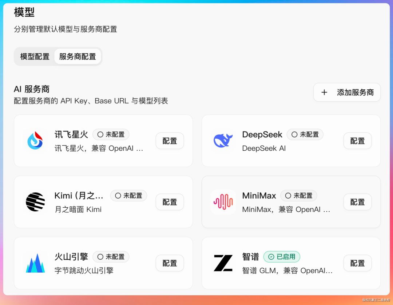Click the MiniMax provider name

coord(259,195)
